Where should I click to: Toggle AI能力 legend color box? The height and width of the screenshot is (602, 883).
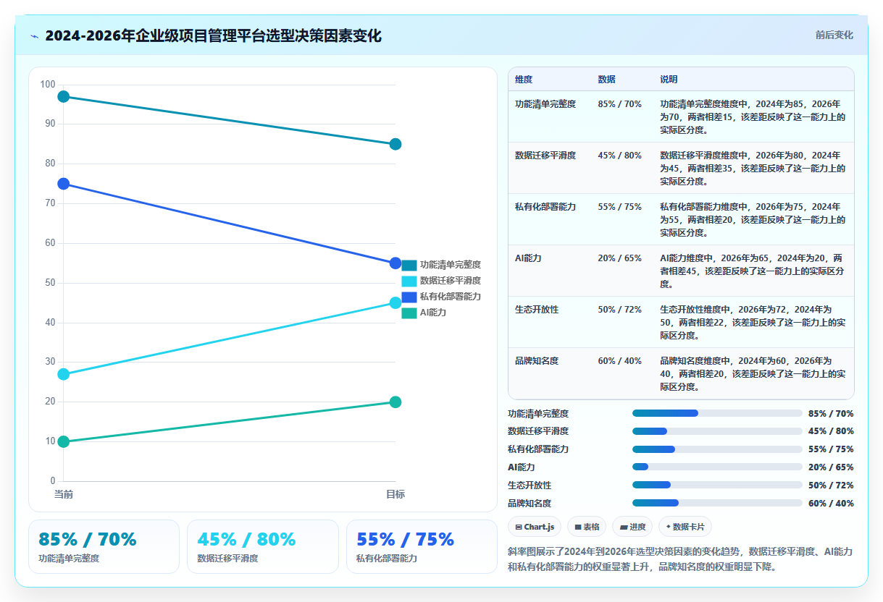(x=409, y=313)
